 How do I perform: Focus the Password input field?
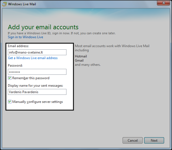point(37,72)
